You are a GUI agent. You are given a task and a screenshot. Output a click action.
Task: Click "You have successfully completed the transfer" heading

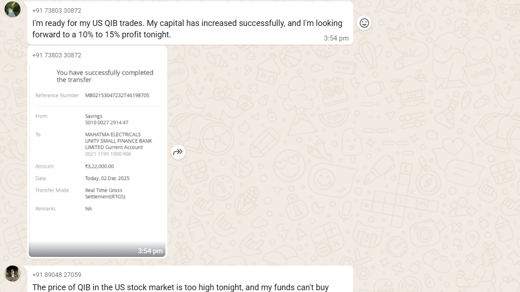coord(105,76)
